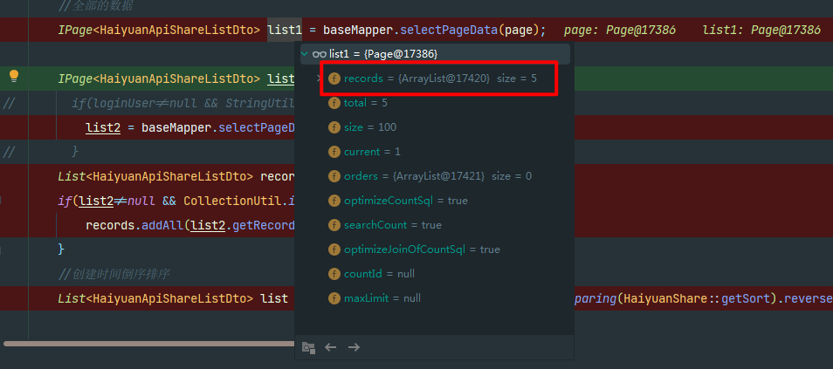Click the field icon next to maxLimit

(x=334, y=298)
